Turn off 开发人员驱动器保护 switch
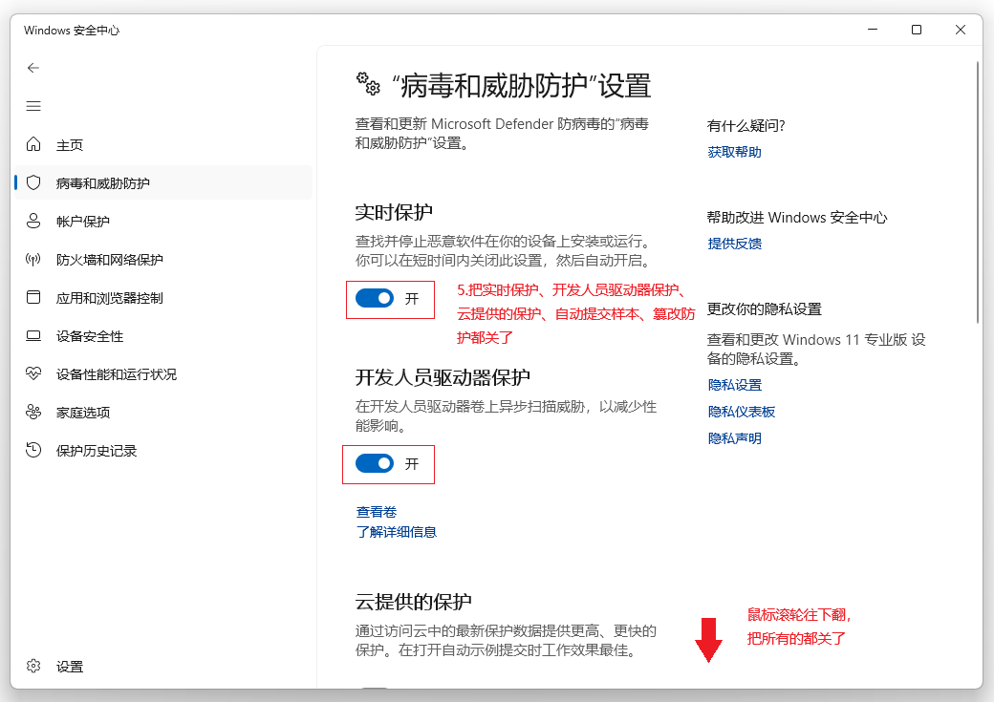Image resolution: width=994 pixels, height=702 pixels. click(376, 463)
